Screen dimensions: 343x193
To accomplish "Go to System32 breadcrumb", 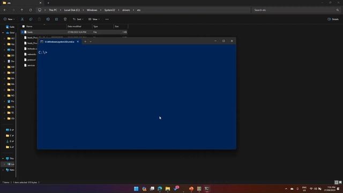I will (109, 10).
